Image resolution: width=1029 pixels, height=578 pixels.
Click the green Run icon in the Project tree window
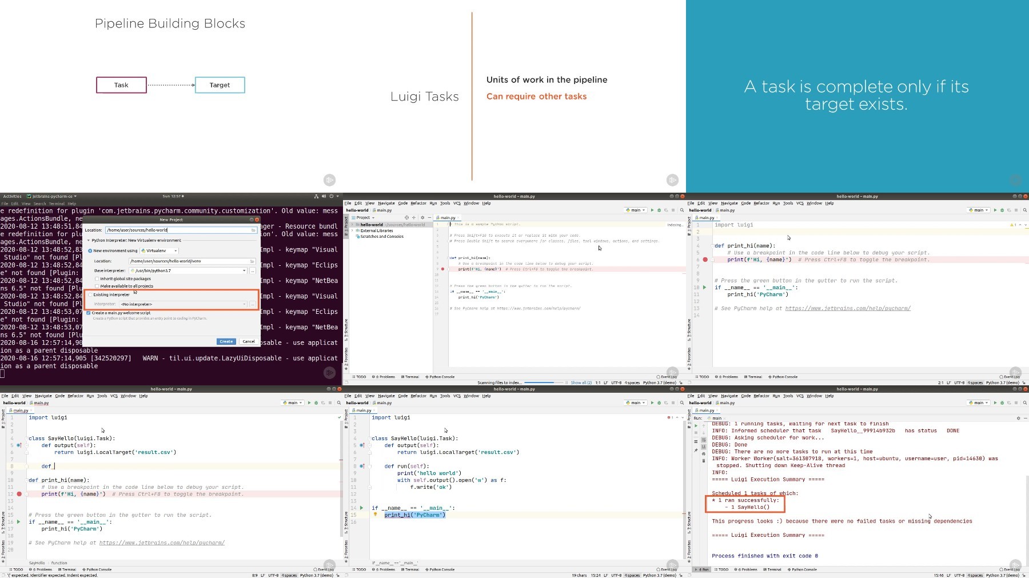[x=652, y=210]
